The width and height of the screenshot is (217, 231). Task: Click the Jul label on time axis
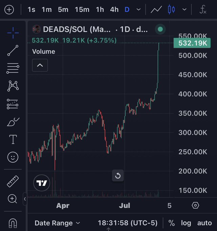tap(125, 206)
